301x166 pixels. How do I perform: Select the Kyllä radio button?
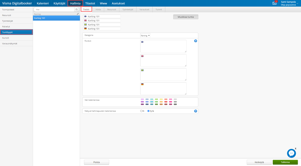(148, 111)
